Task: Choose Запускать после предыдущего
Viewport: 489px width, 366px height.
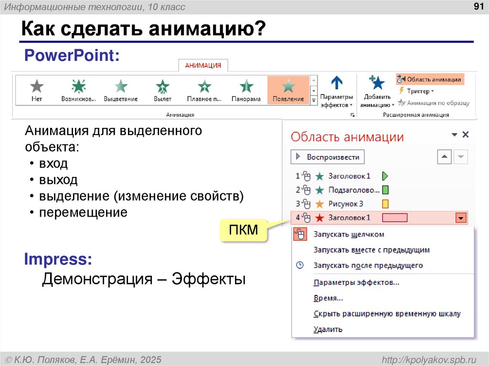Action: pos(368,266)
